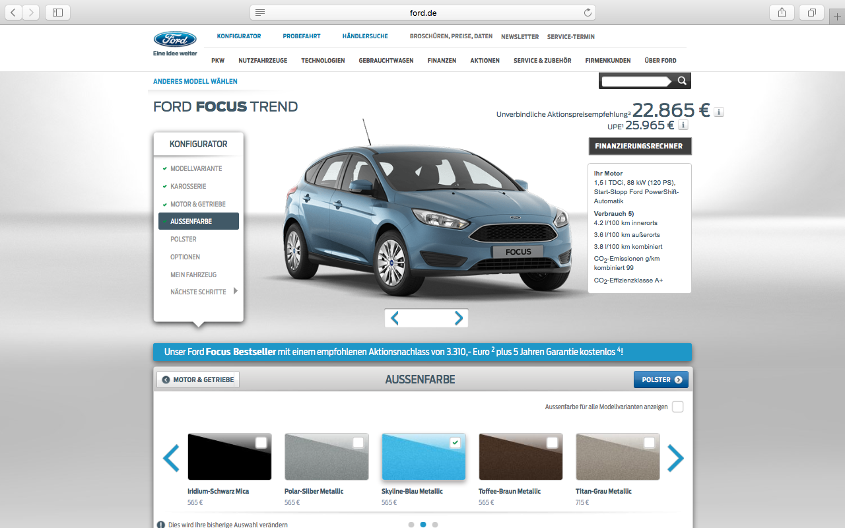This screenshot has height=528, width=845.
Task: Select the Aussenfarbe step in sidebar
Action: (x=199, y=221)
